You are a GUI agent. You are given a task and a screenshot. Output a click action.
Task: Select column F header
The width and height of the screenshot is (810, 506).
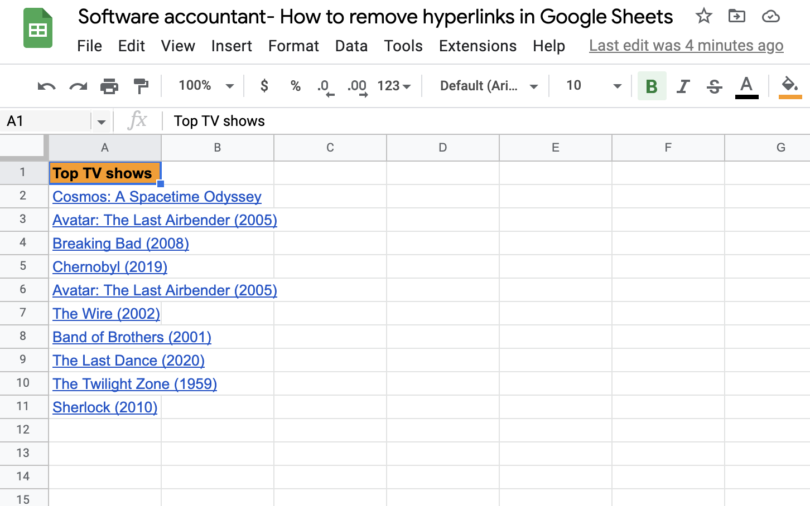click(x=668, y=148)
